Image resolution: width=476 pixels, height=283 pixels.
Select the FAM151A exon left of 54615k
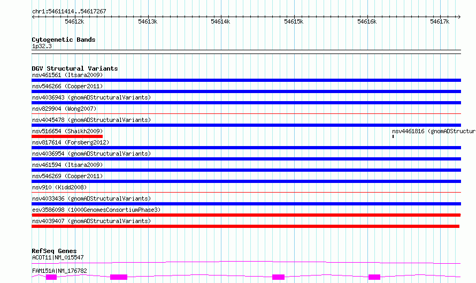click(x=278, y=277)
